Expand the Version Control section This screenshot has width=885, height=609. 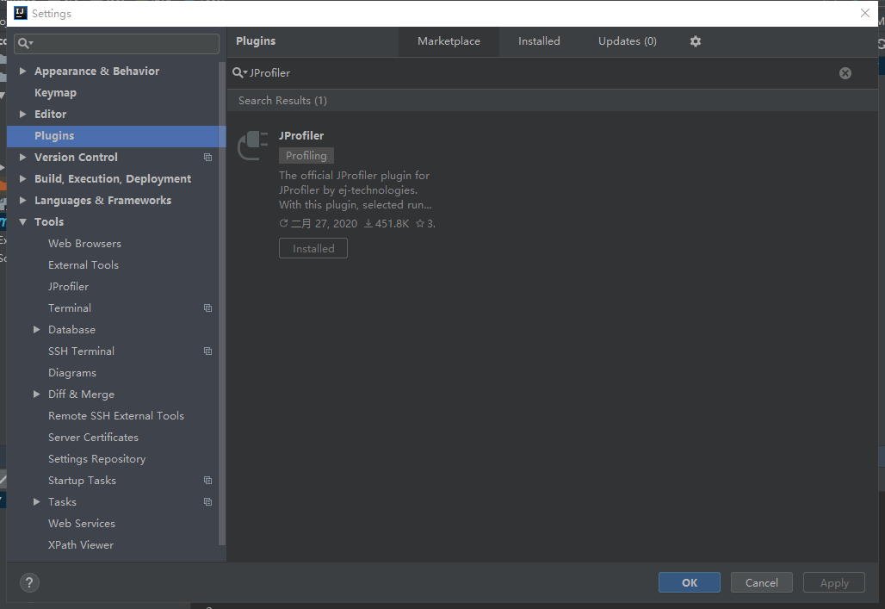(22, 157)
